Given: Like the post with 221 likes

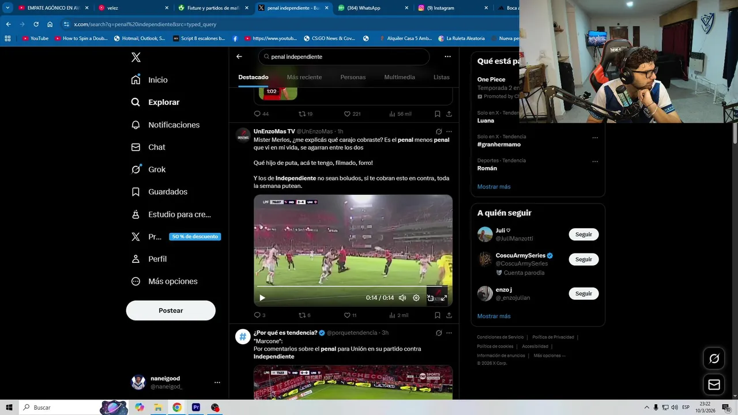Looking at the screenshot, I should [x=352, y=114].
